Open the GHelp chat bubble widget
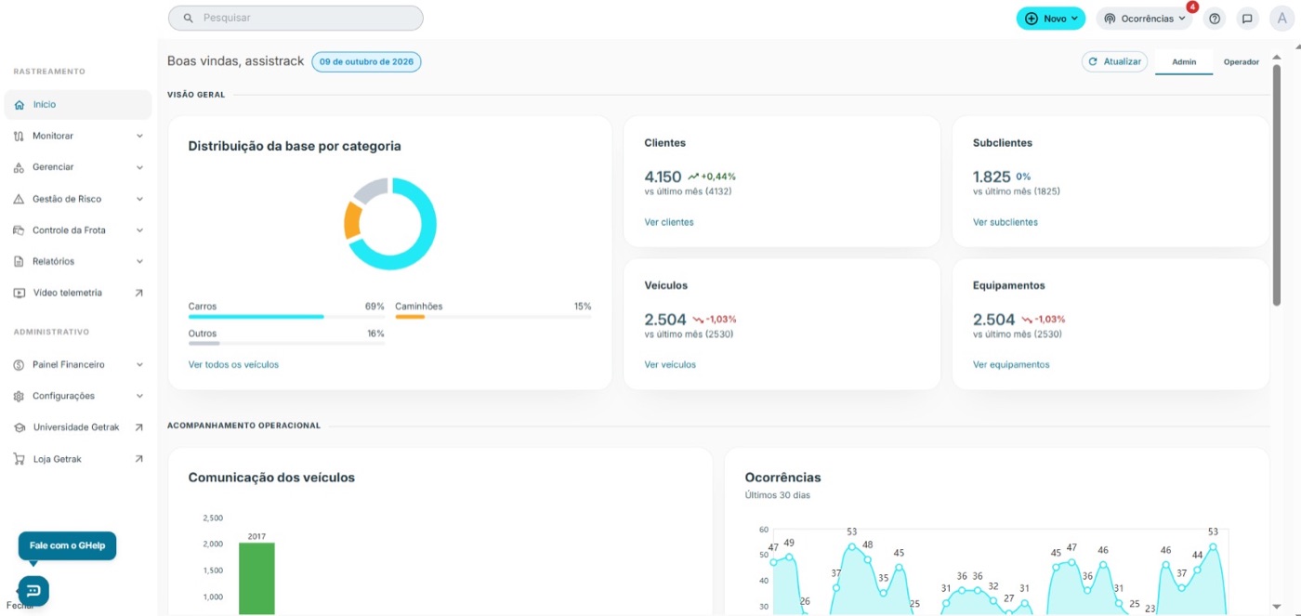The width and height of the screenshot is (1301, 616). pos(33,591)
